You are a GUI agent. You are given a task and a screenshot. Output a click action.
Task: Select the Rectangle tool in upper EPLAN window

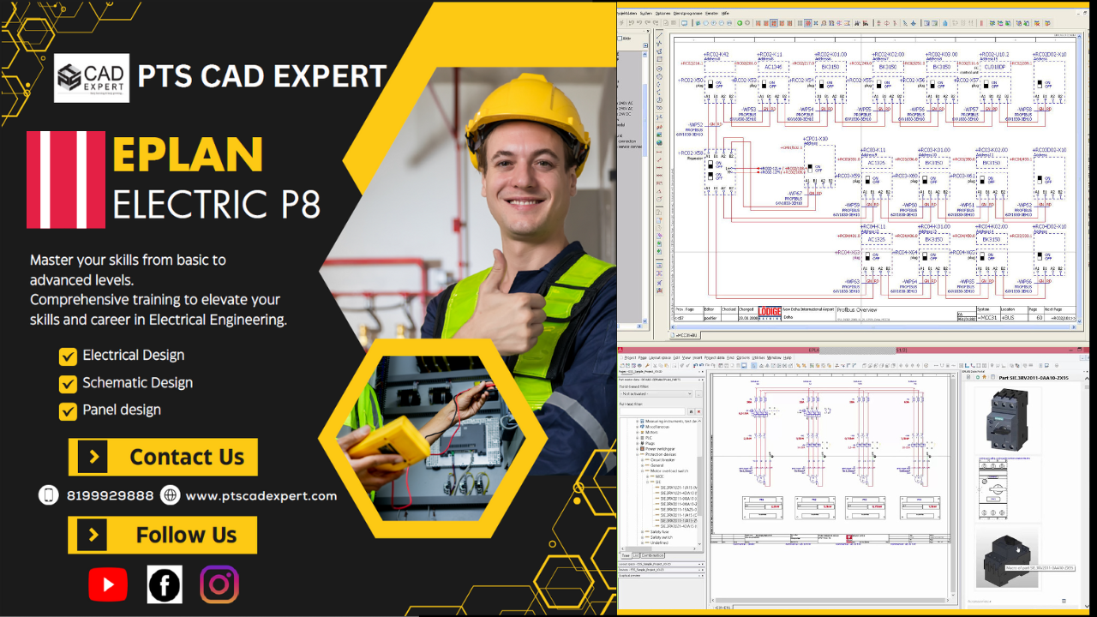coord(659,59)
